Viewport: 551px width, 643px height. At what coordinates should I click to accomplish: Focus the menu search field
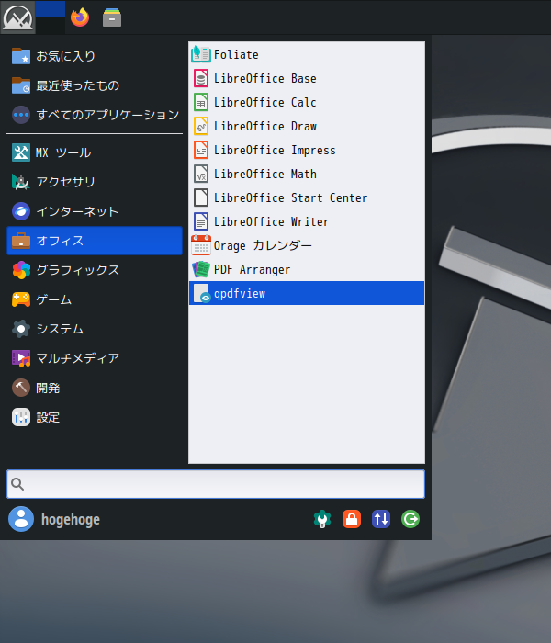(216, 484)
